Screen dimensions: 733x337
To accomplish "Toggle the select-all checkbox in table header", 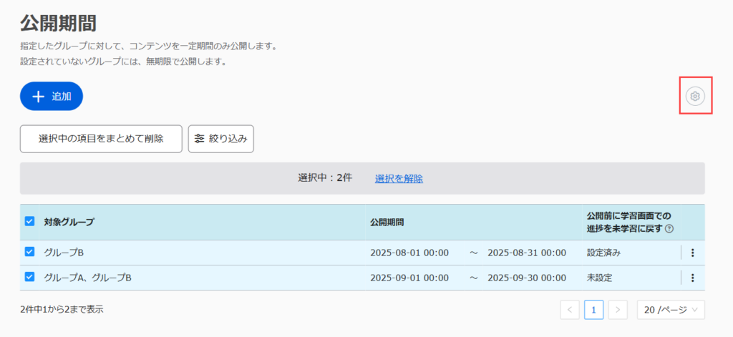I will [x=29, y=222].
